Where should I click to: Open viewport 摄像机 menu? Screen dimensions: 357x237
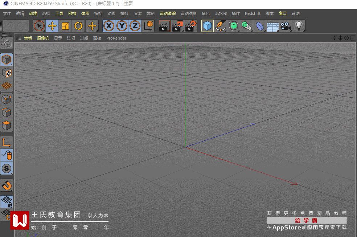pyautogui.click(x=43, y=38)
